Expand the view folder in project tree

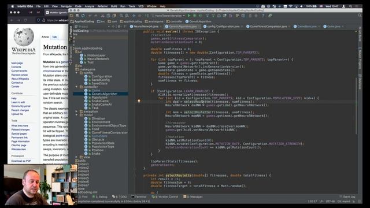[x=76, y=157]
